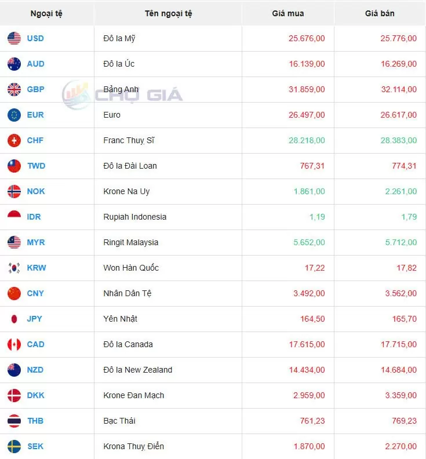The width and height of the screenshot is (426, 459).
Task: Click the United States flag icon
Action: tap(14, 39)
